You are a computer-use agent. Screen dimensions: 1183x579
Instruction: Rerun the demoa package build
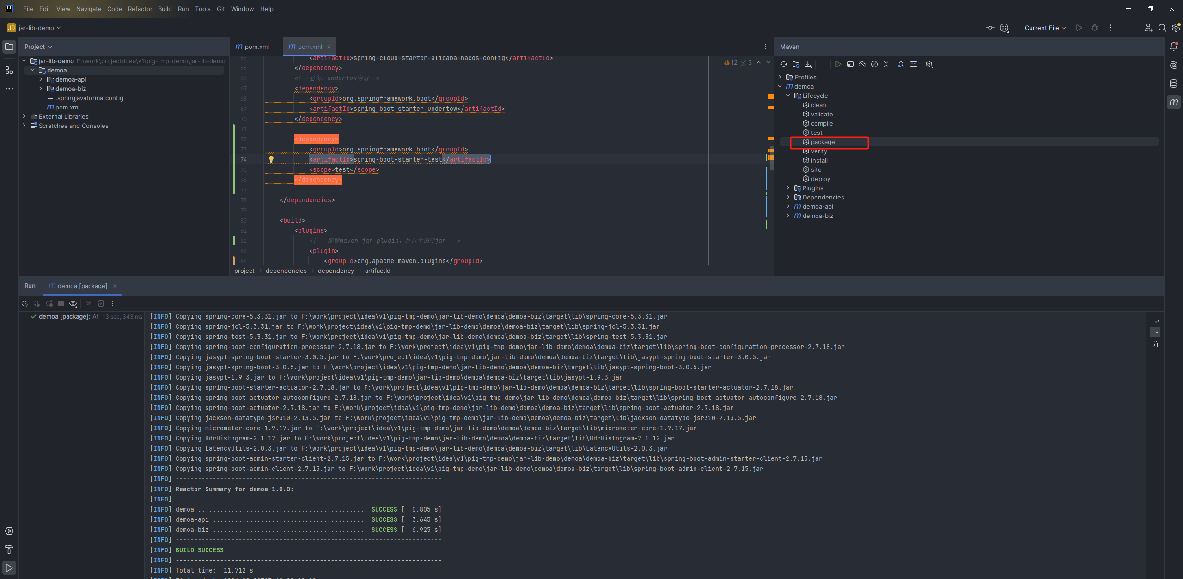25,304
